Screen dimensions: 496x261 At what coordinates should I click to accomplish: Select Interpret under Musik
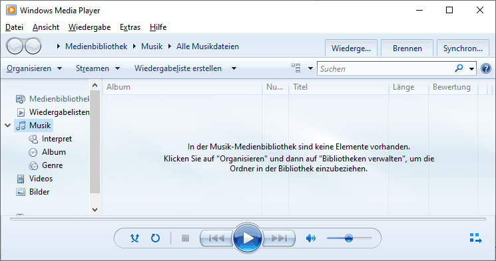coord(57,139)
